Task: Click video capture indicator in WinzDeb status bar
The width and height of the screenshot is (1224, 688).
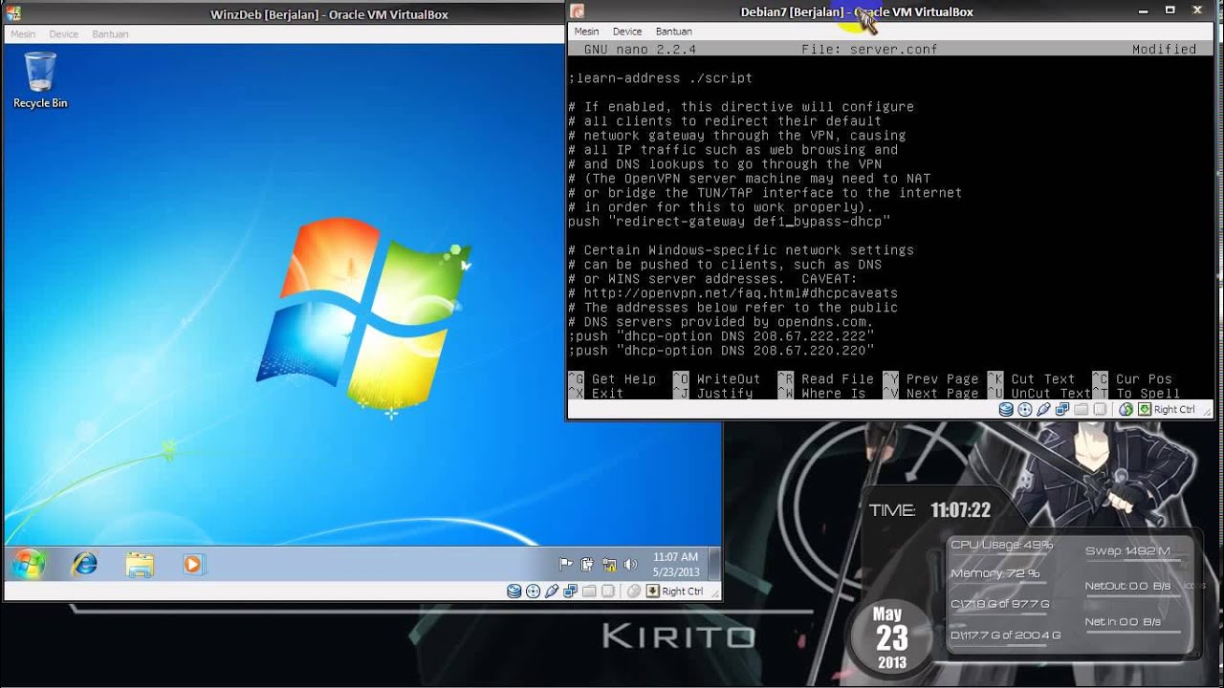Action: (x=608, y=591)
